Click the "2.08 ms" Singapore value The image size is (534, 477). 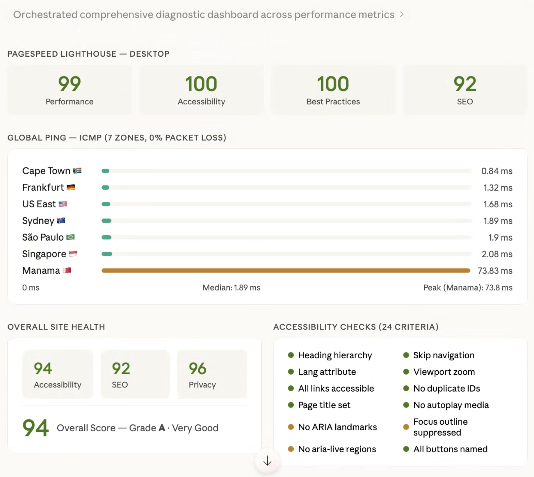pyautogui.click(x=497, y=254)
